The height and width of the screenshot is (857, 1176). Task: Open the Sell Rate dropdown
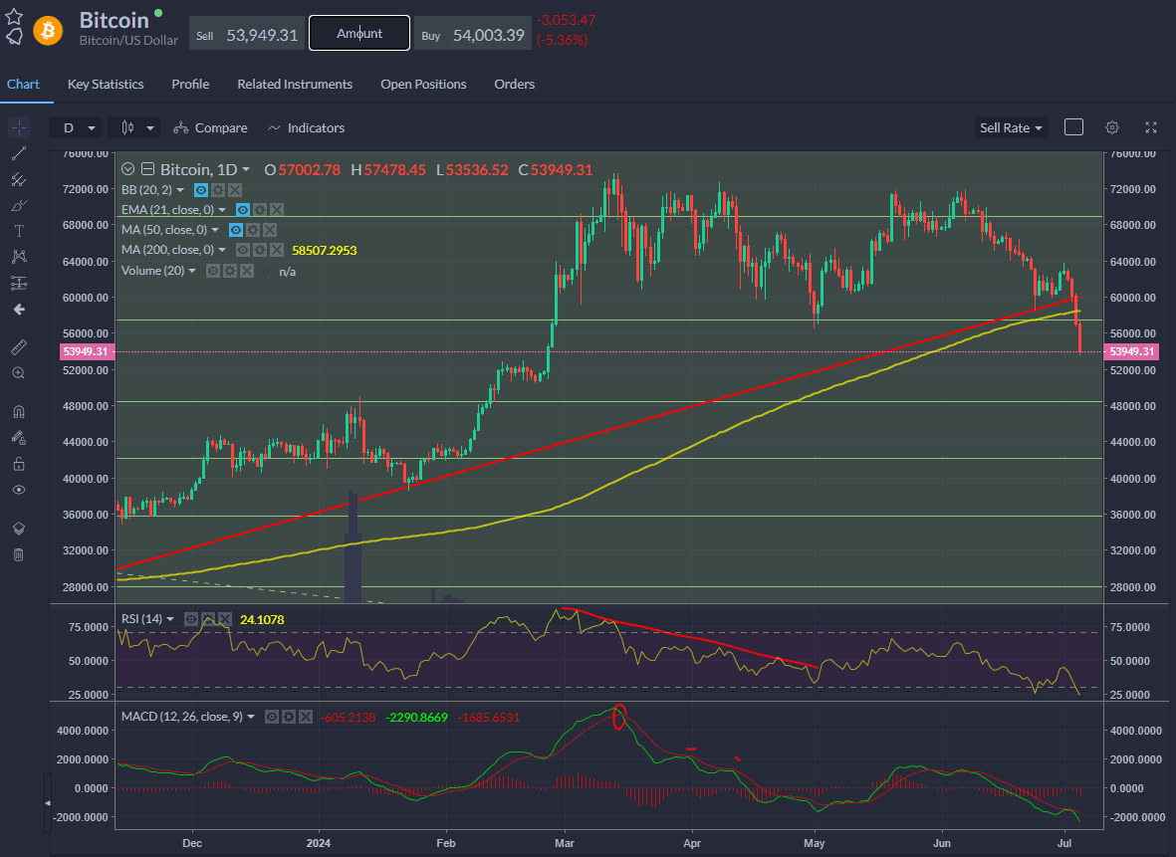pos(1011,128)
